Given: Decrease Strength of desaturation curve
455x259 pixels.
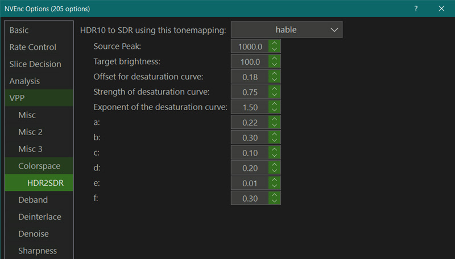Looking at the screenshot, I should (274, 95).
